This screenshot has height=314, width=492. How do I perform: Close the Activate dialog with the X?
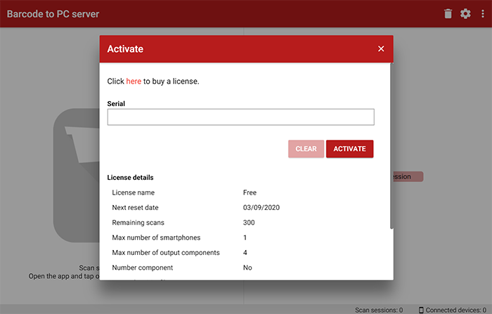[x=381, y=48]
